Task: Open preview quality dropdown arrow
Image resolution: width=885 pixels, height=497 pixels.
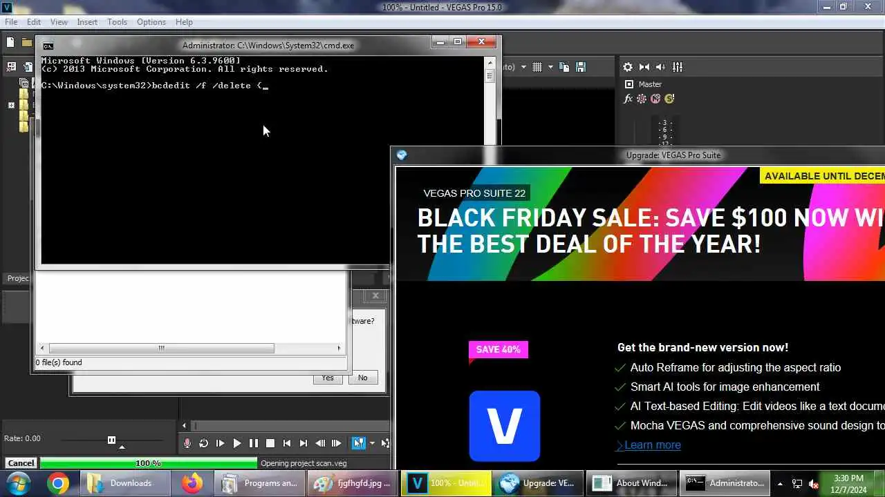Action: point(523,67)
